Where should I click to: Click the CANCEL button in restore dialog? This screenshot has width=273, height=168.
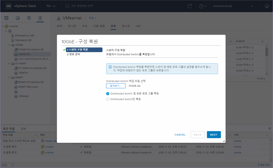(180, 135)
